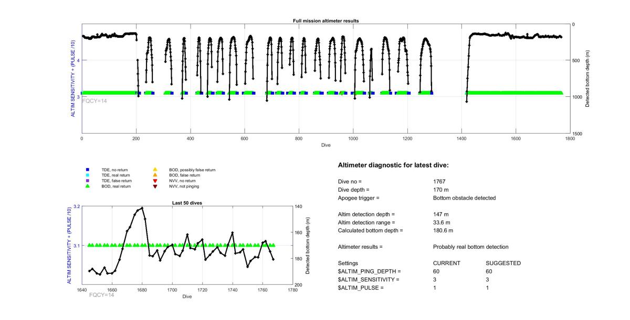Click the 'SUGGESTED' settings column header
The height and width of the screenshot is (320, 630).
pos(503,263)
